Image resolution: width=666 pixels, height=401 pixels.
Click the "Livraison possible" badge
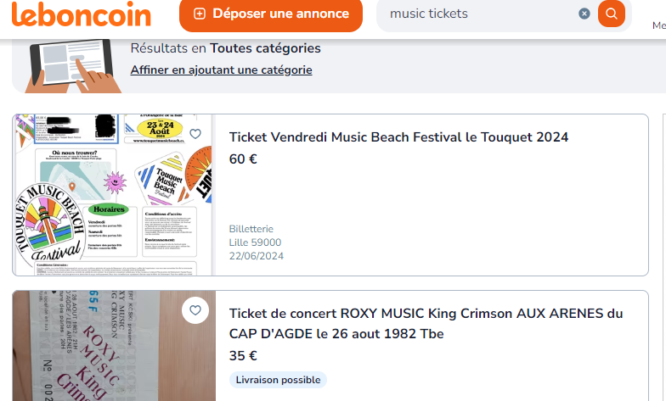coord(278,380)
